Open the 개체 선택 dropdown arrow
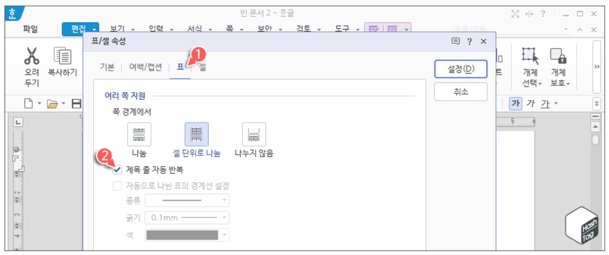The height and width of the screenshot is (255, 609). tap(539, 84)
